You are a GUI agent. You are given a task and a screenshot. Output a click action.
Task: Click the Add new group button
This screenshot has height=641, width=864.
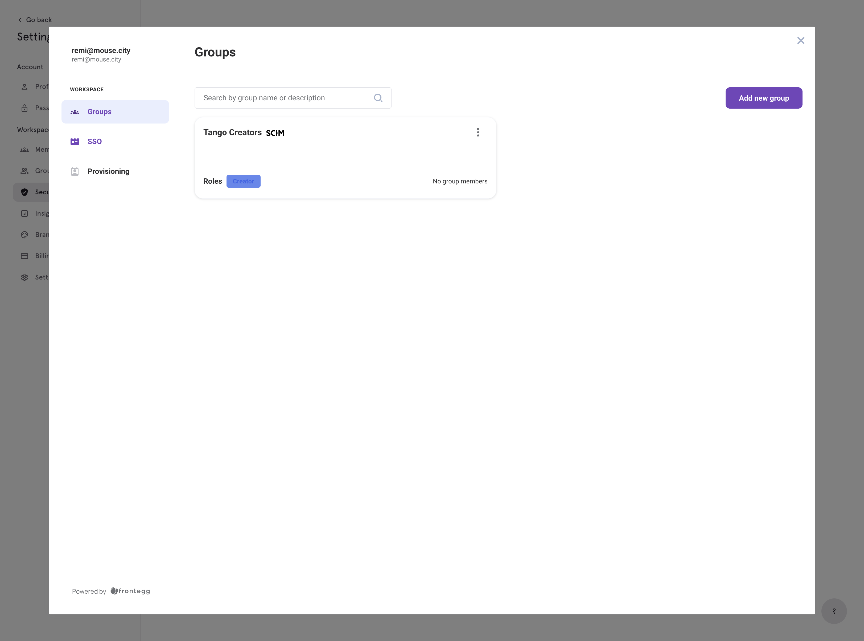click(x=764, y=98)
